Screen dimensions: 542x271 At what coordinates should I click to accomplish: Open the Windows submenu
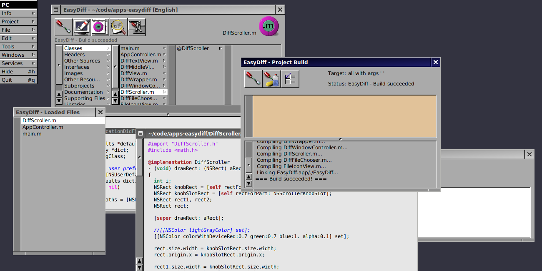pyautogui.click(x=18, y=55)
